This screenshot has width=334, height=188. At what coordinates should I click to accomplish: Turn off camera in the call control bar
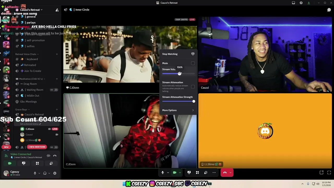tap(175, 173)
